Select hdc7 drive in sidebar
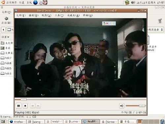 6,58
